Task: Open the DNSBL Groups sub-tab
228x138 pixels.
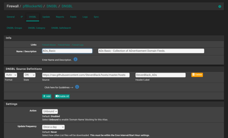Action: point(14,28)
